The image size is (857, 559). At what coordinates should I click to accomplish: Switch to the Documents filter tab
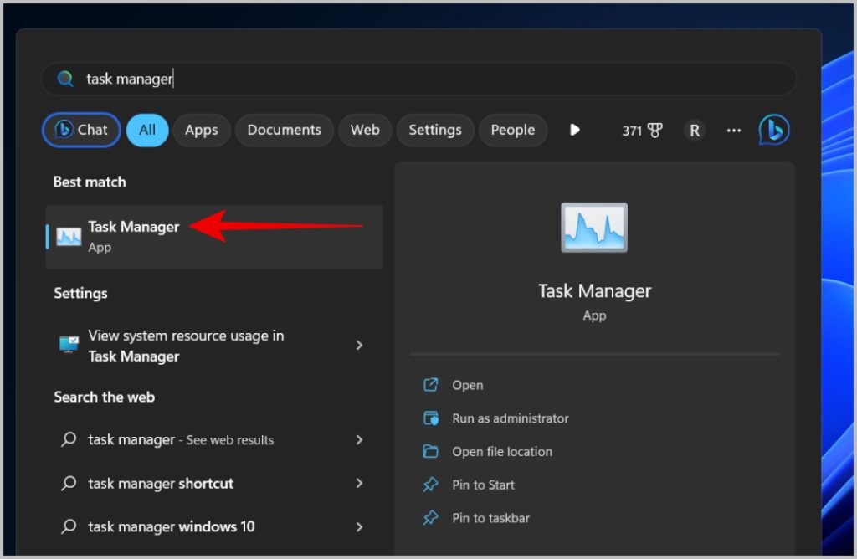pyautogui.click(x=284, y=130)
